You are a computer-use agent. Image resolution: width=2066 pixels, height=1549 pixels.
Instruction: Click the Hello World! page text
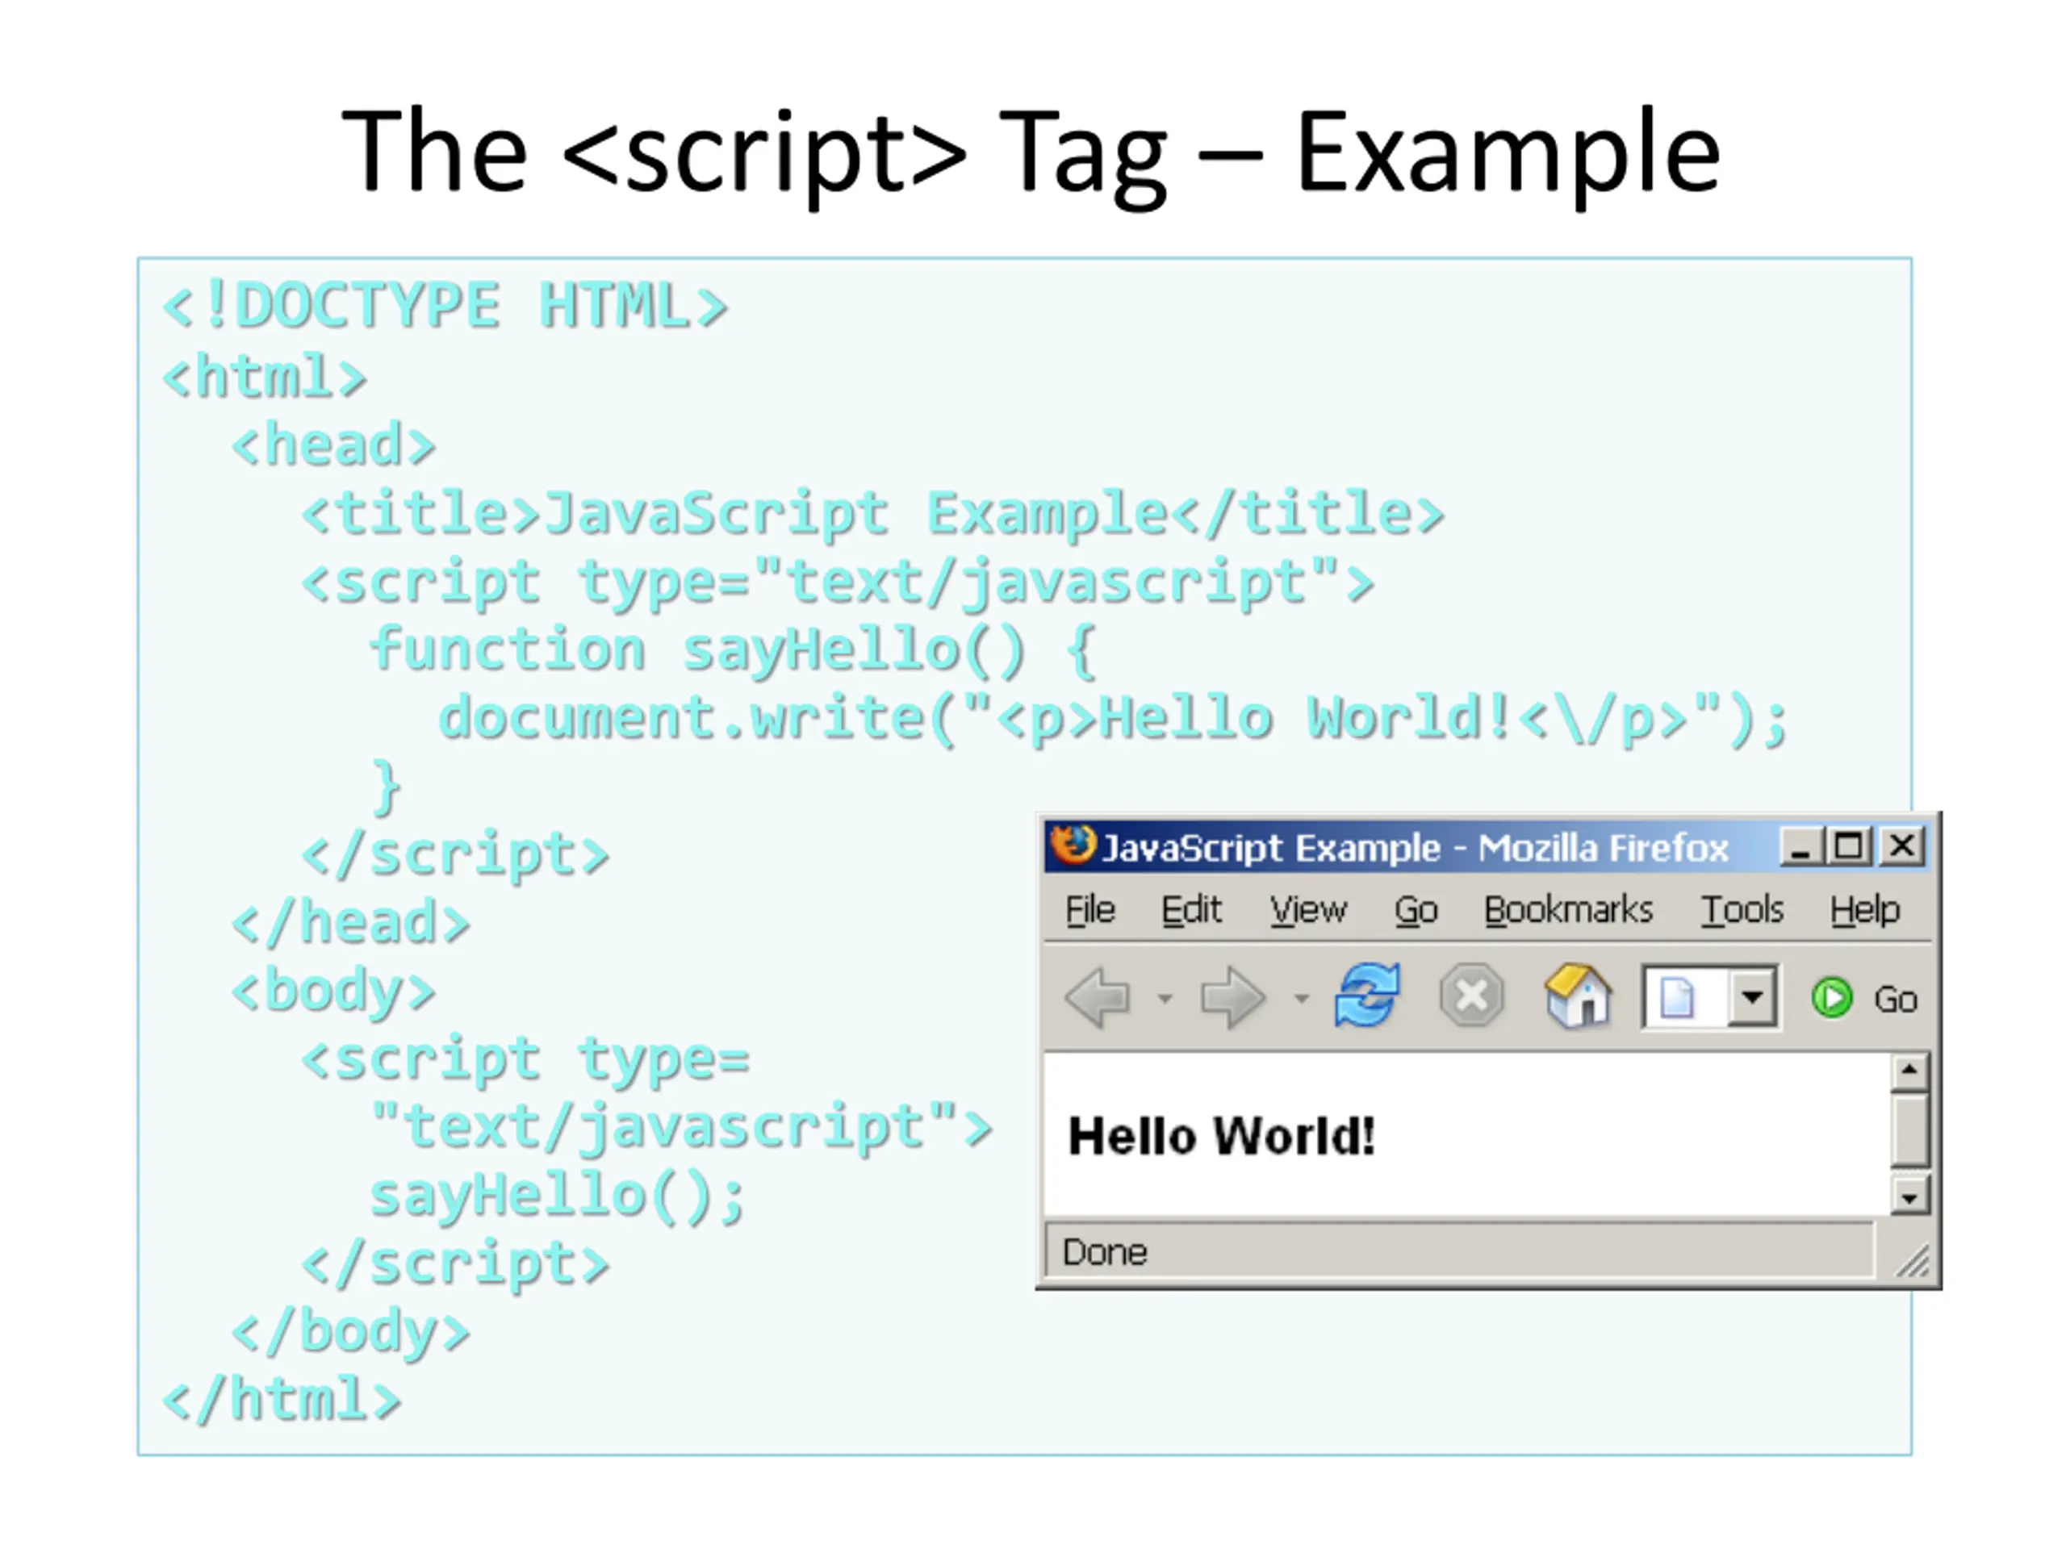1221,1136
